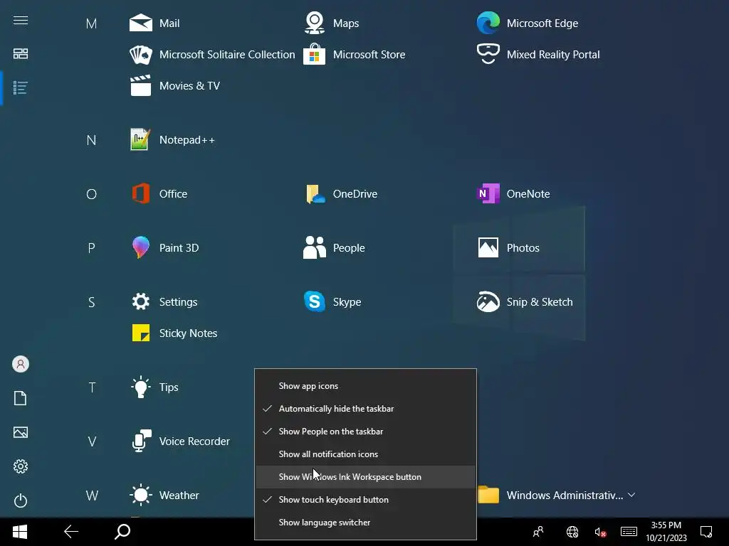Open Settings app from list
The width and height of the screenshot is (729, 546).
click(x=164, y=301)
